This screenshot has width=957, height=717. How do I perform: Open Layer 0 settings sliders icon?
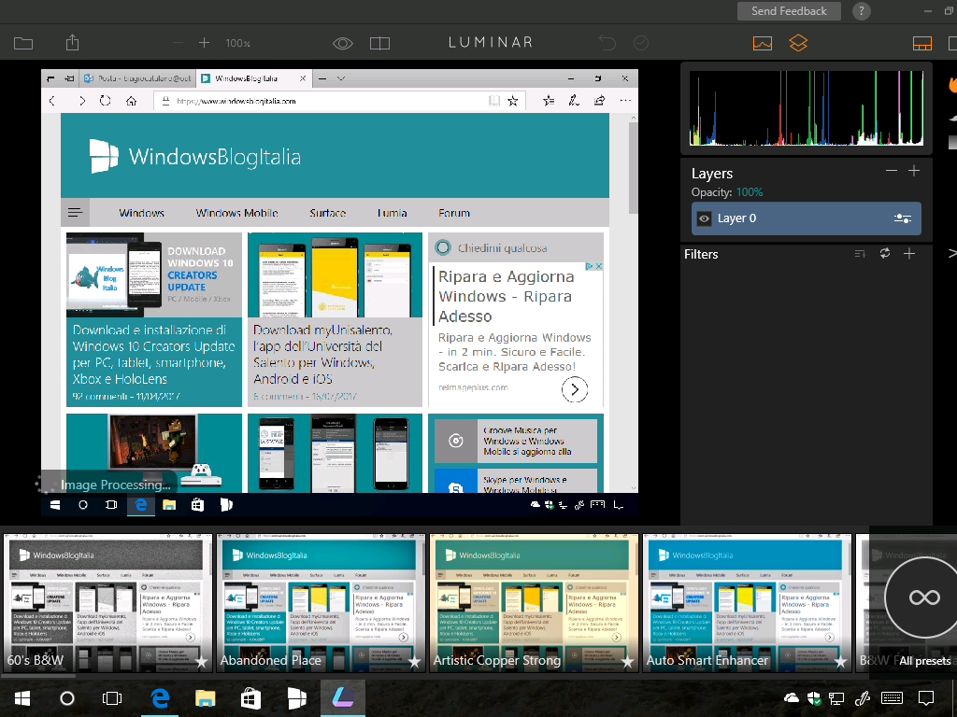pos(903,218)
